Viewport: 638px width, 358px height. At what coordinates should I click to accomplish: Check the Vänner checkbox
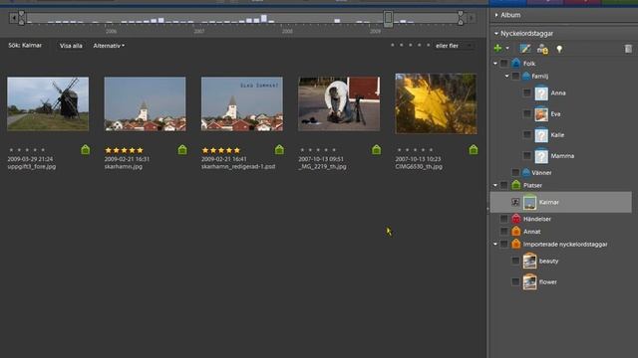[x=515, y=172]
